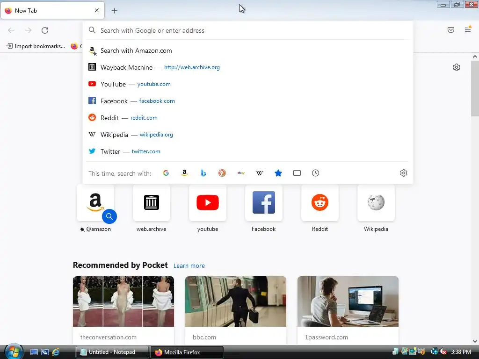Open theconversation.com Pocket story

[123, 310]
